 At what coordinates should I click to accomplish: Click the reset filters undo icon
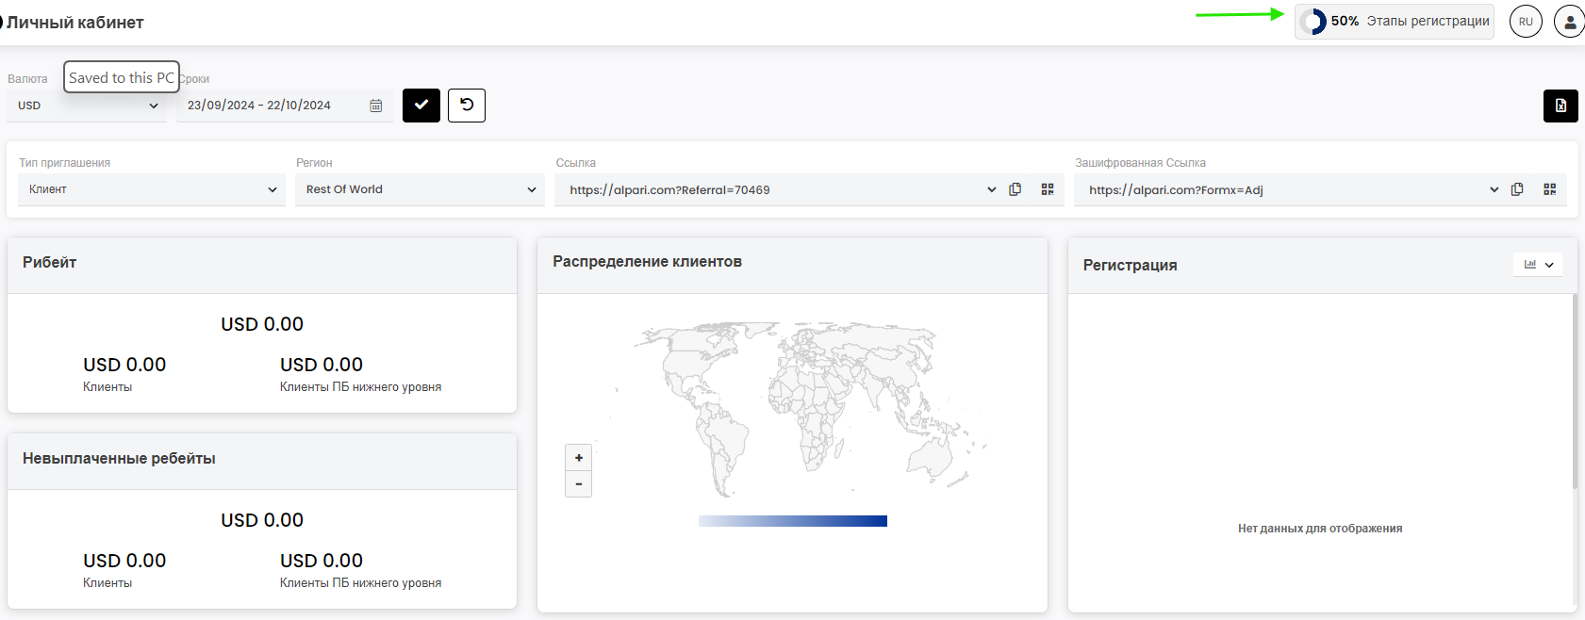tap(467, 106)
